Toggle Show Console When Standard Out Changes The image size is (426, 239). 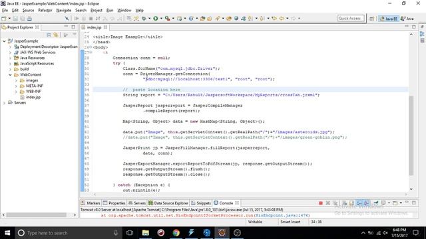click(x=359, y=203)
